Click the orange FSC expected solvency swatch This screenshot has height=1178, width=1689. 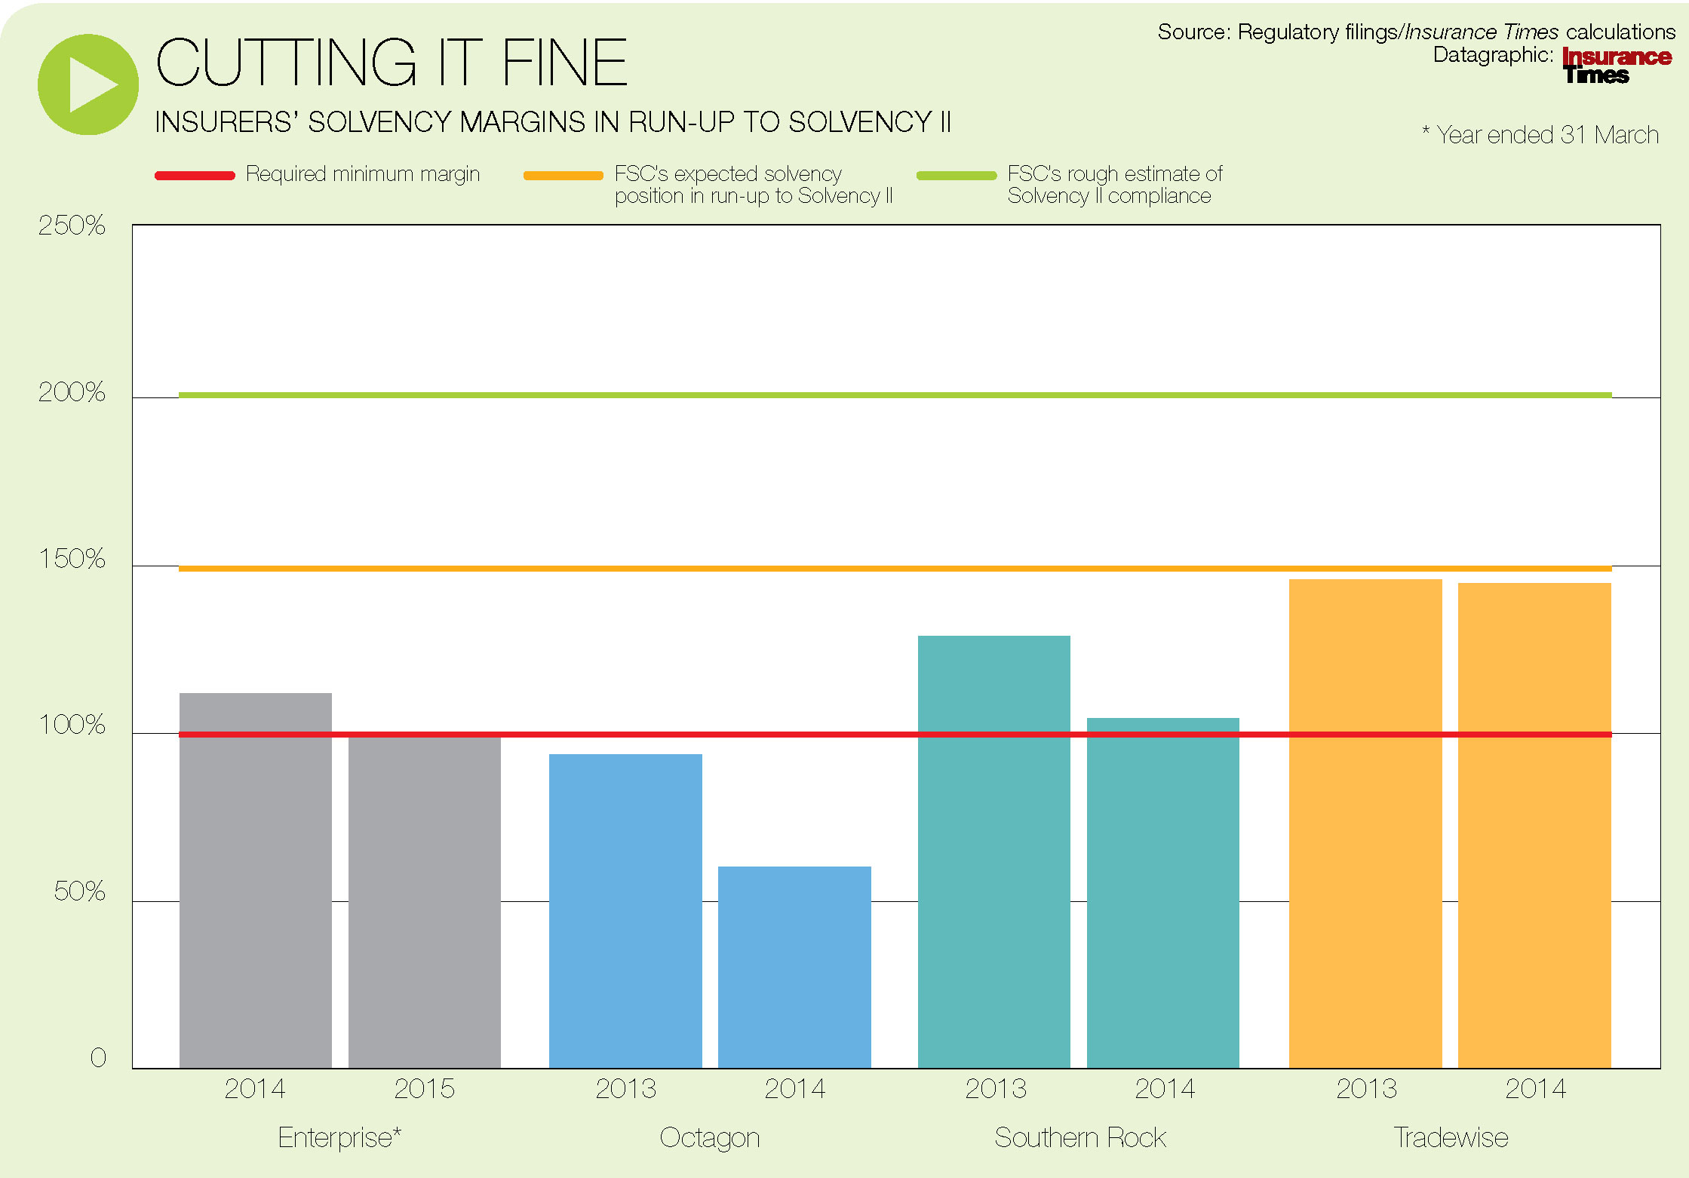coord(563,176)
